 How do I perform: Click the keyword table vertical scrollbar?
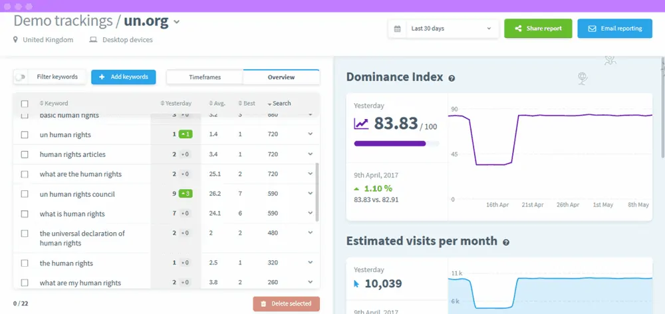(317, 192)
